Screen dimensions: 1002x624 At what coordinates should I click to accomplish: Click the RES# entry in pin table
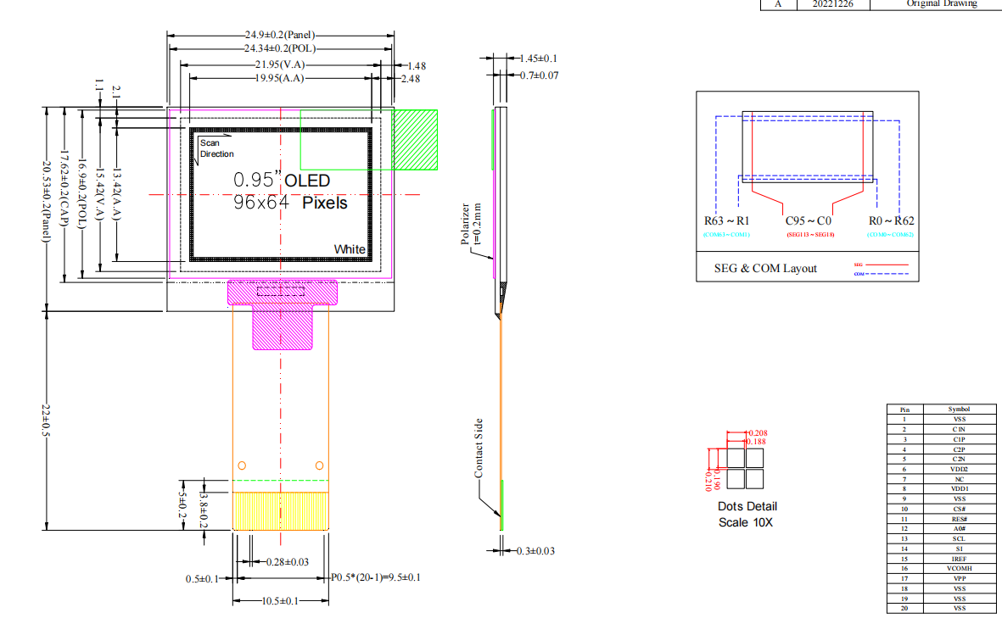(959, 518)
